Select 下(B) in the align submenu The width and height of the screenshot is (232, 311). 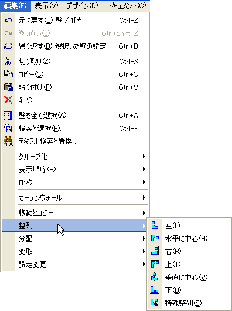point(189,290)
